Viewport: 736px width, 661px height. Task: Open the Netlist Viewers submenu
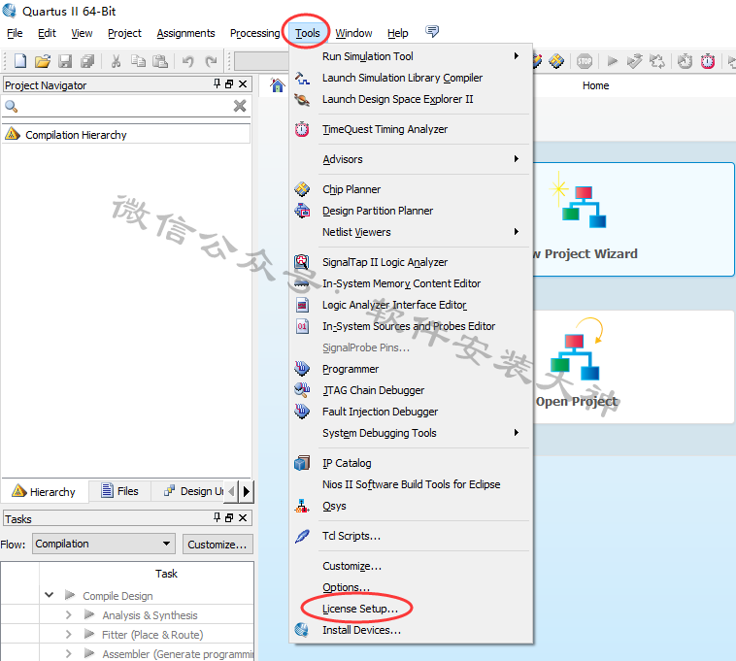click(411, 232)
